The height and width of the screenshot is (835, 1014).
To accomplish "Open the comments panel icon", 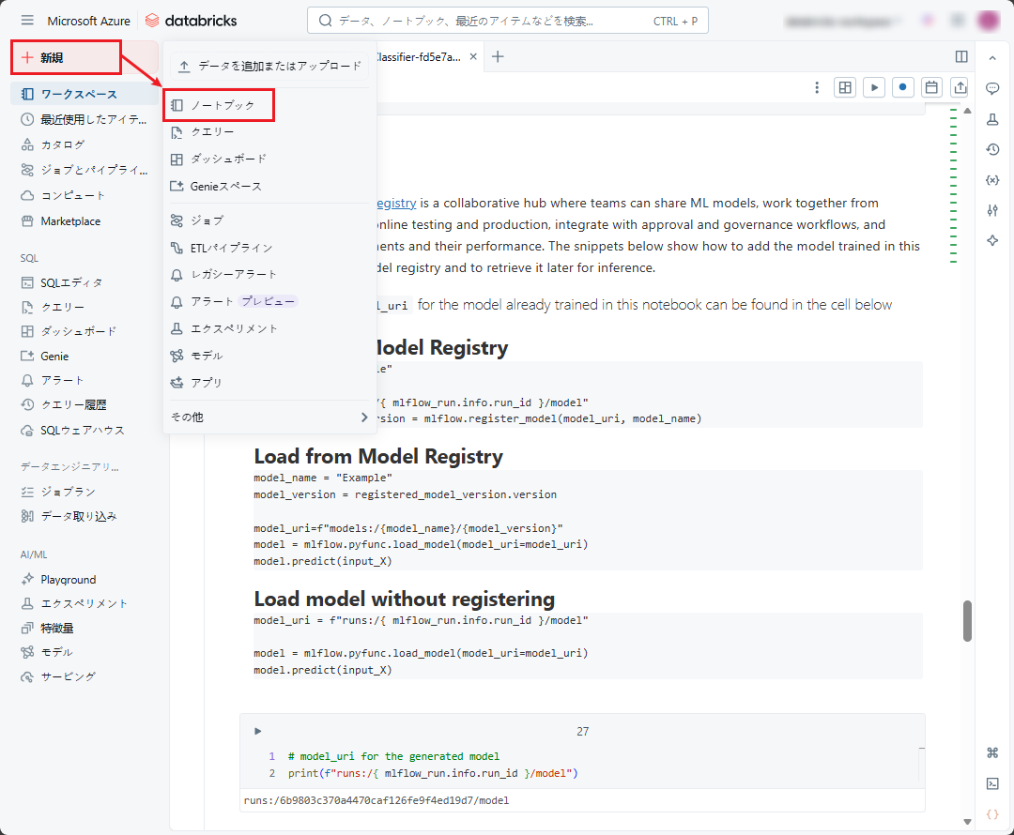I will 992,88.
